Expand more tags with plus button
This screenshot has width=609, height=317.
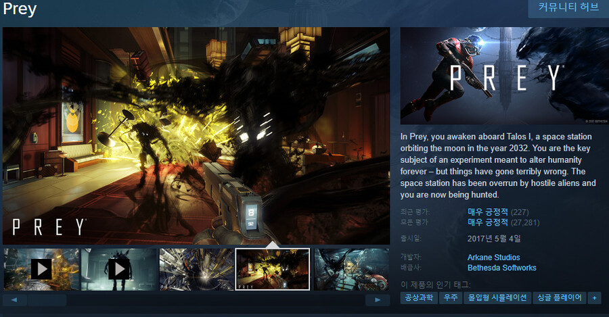coord(595,297)
